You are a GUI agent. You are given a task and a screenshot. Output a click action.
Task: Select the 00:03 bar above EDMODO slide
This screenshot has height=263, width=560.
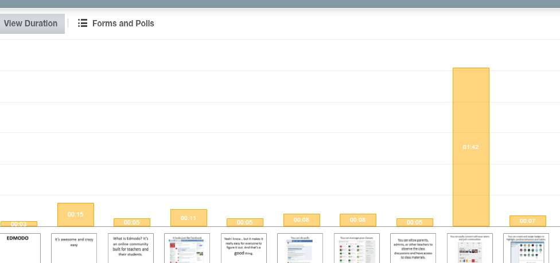pyautogui.click(x=19, y=224)
